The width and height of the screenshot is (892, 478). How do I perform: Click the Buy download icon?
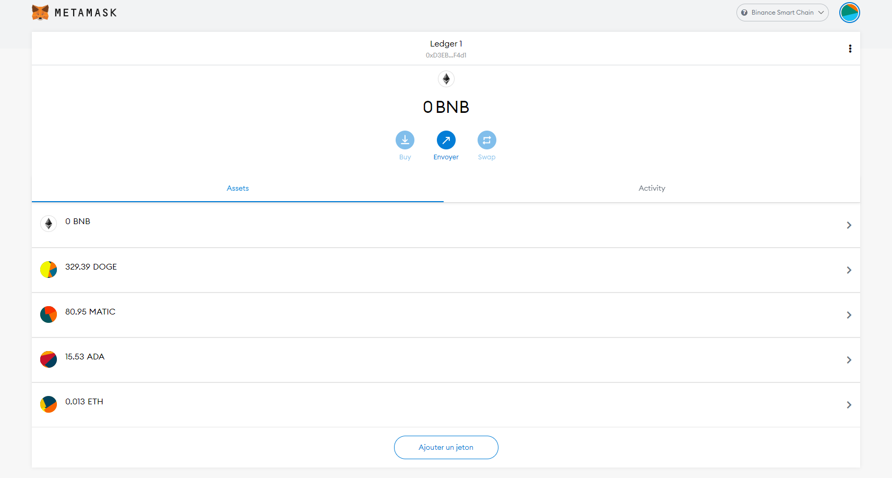click(x=405, y=140)
